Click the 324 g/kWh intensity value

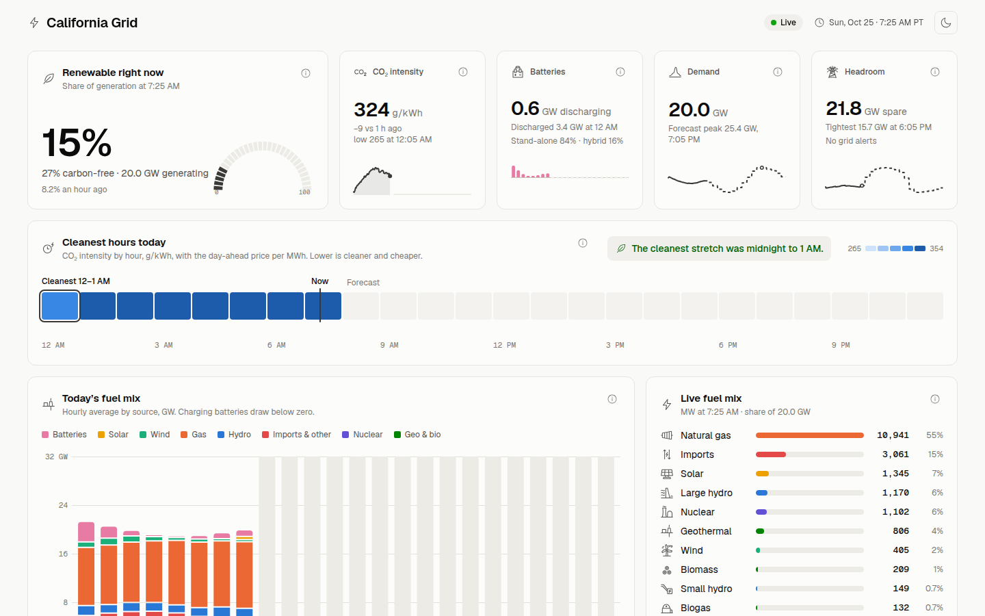click(388, 110)
